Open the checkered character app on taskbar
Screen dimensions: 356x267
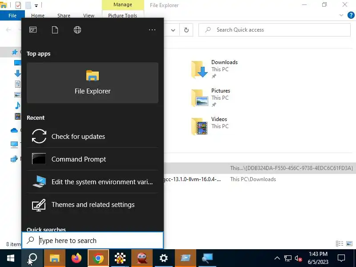click(x=120, y=258)
